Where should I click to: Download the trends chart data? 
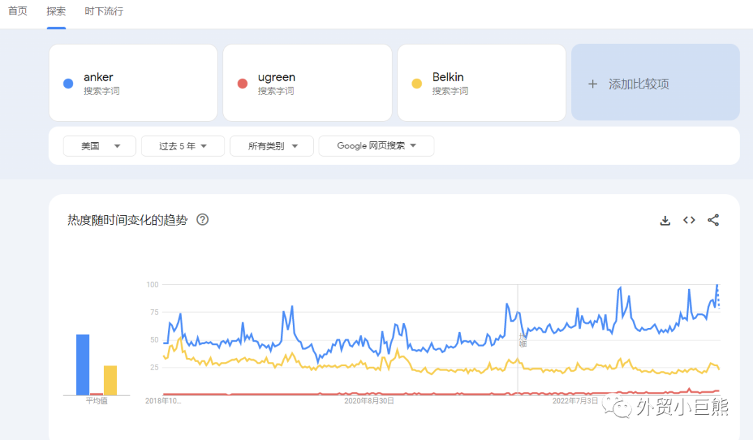[664, 220]
